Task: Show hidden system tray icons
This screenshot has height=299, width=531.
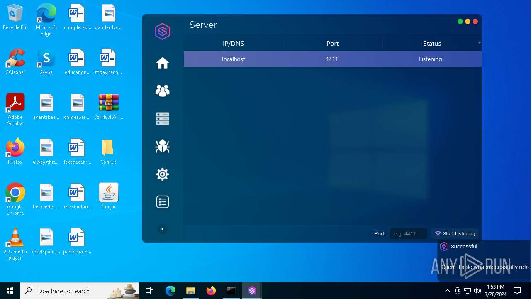Action: click(x=447, y=291)
